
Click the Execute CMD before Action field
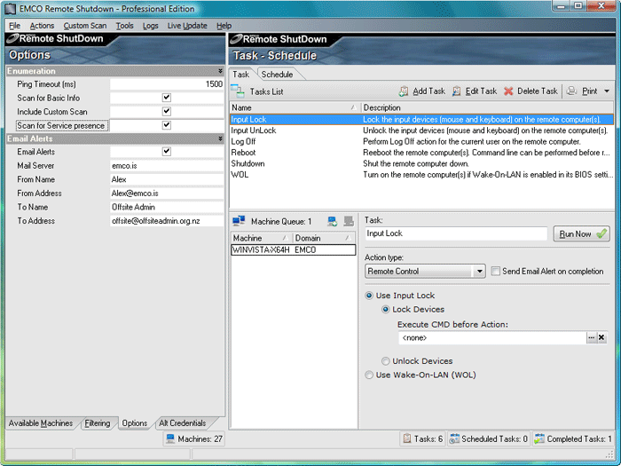tap(492, 338)
